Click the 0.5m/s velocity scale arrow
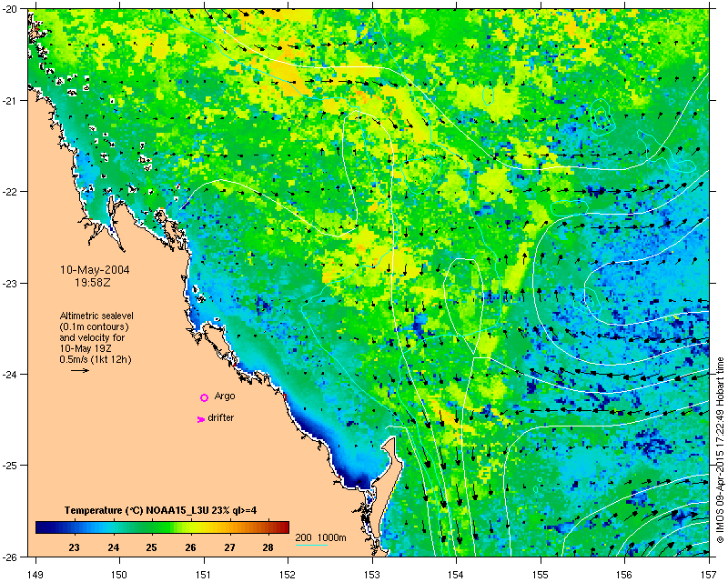The height and width of the screenshot is (582, 728). [80, 370]
